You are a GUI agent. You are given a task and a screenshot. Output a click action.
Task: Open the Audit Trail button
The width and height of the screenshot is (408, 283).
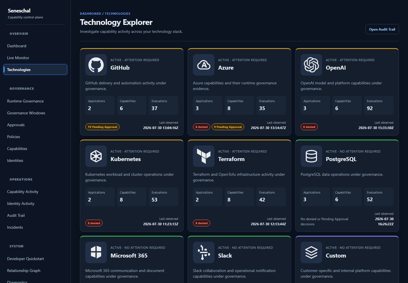tap(382, 29)
